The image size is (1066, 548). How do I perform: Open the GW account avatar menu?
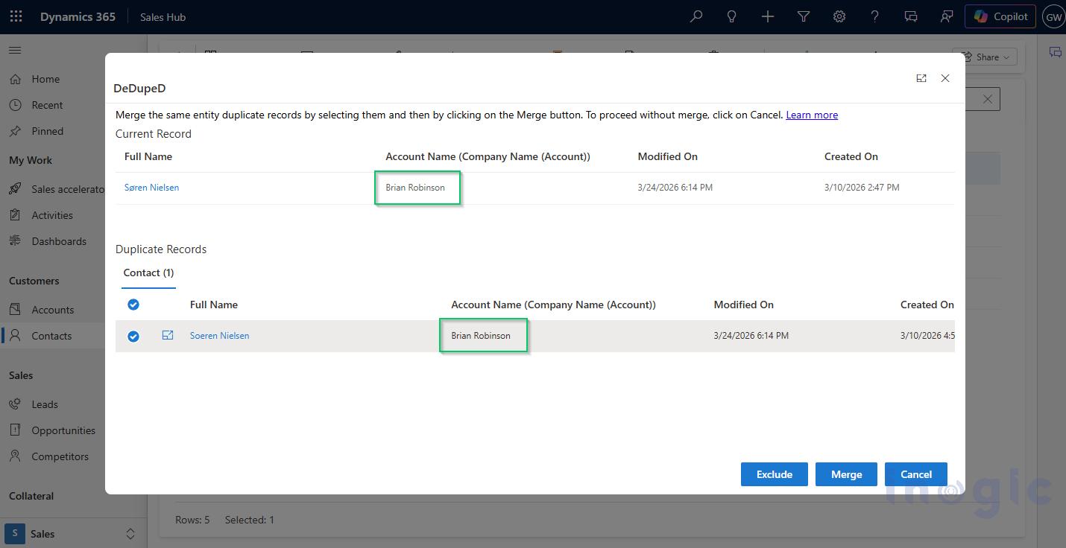[1053, 16]
